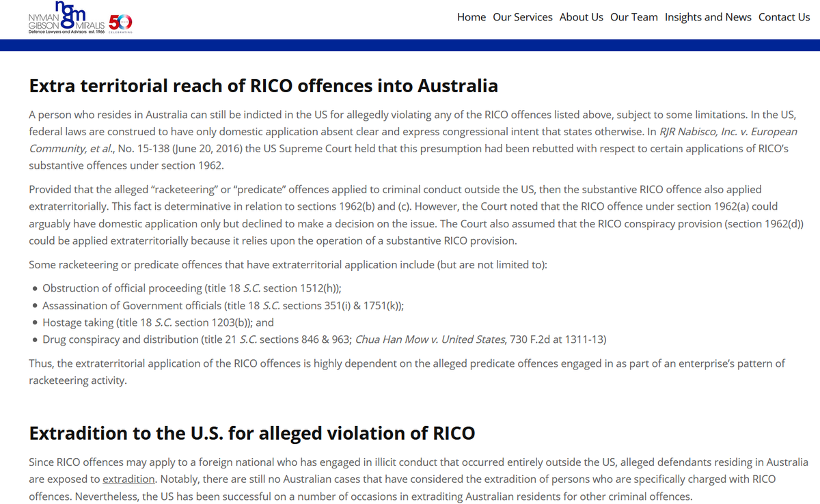Viewport: 820px width, 504px height.
Task: Click bullet 'Drug conspiracy and distribution'
Action: click(325, 339)
